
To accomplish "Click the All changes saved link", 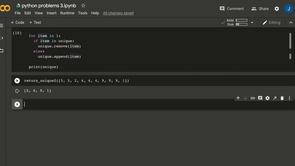I will click(118, 13).
